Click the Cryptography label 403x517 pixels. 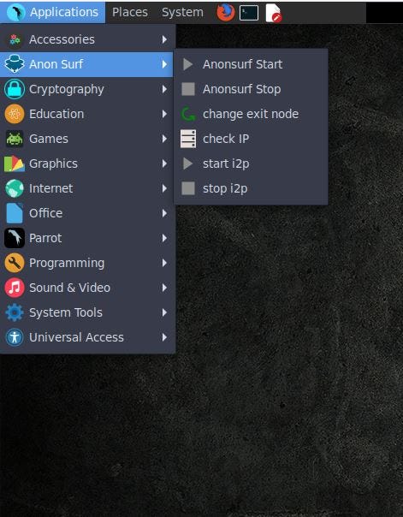coord(67,90)
